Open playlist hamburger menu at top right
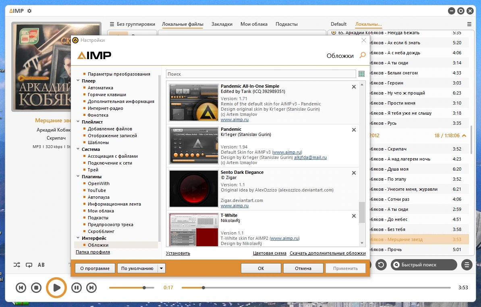The width and height of the screenshot is (481, 307). (x=469, y=24)
